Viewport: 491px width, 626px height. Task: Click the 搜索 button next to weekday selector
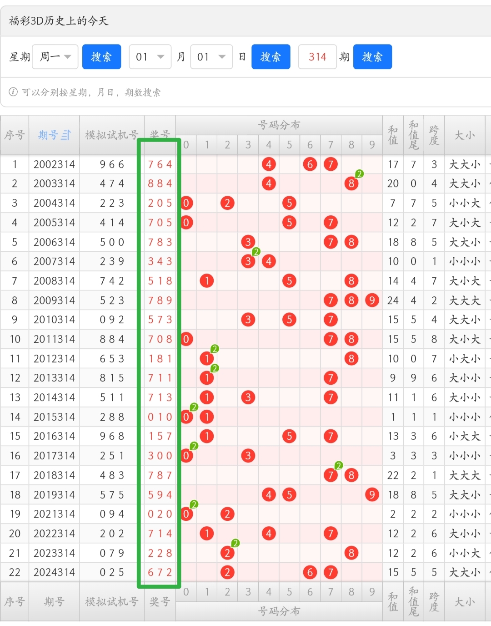101,57
